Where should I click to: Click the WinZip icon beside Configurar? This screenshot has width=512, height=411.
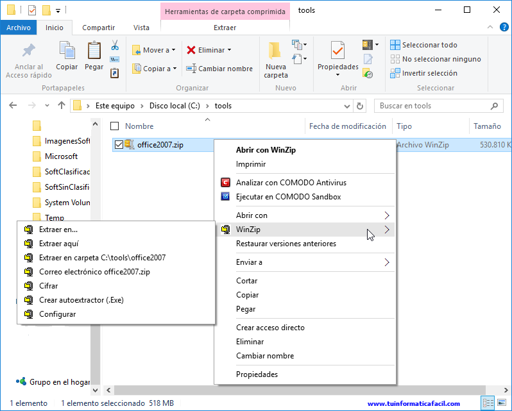[x=29, y=314]
